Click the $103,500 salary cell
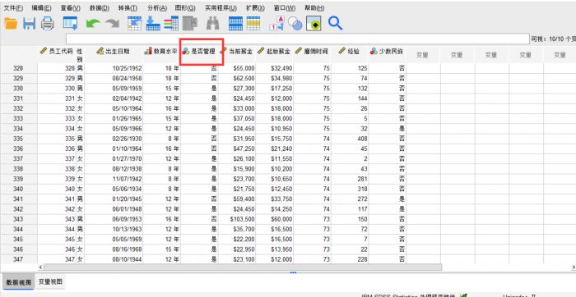The image size is (576, 297). click(237, 219)
